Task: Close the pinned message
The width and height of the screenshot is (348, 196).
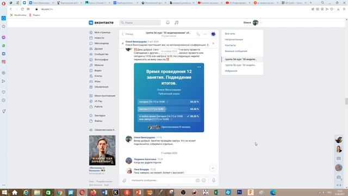Action: 213,44
